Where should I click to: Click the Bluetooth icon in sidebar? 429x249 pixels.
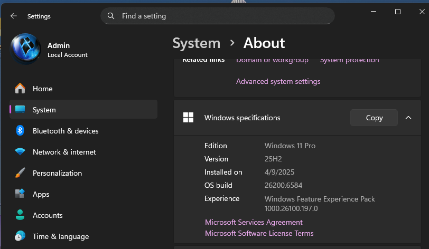click(20, 131)
